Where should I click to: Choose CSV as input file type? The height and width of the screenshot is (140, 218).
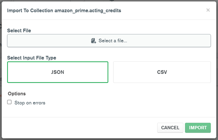point(162,72)
